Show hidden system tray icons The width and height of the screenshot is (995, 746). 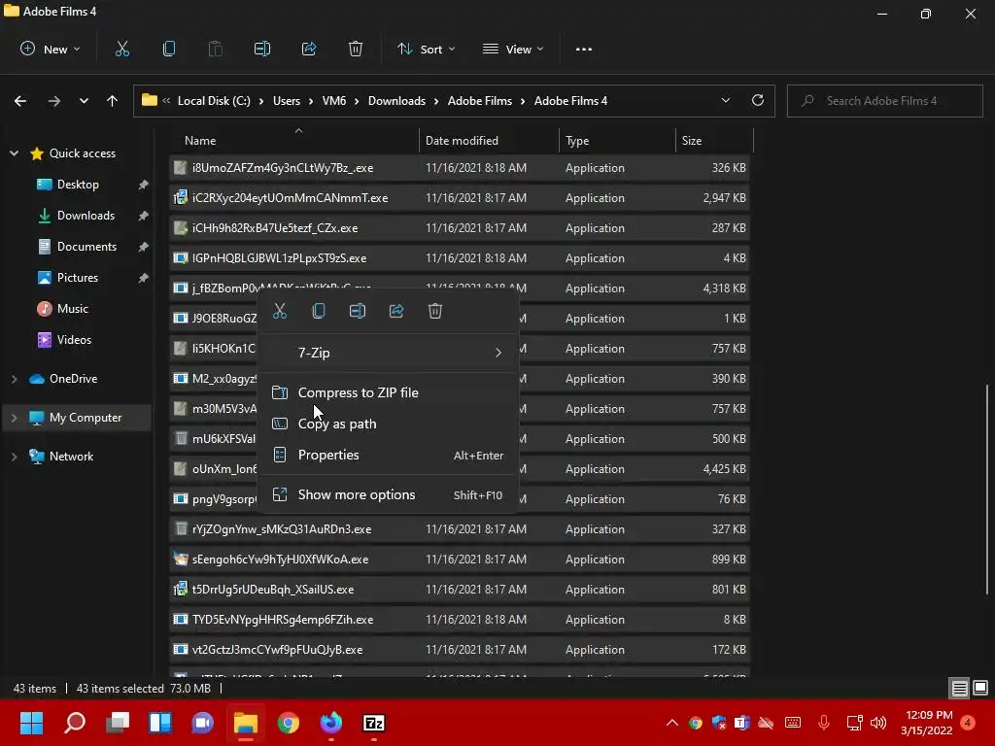pos(671,723)
